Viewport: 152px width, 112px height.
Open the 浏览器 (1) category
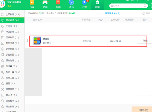pos(12,66)
